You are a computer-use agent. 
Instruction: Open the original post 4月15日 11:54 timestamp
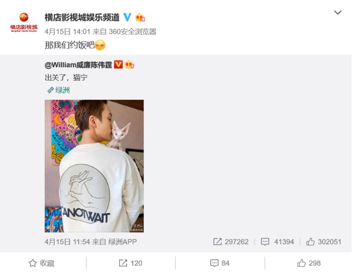67,242
